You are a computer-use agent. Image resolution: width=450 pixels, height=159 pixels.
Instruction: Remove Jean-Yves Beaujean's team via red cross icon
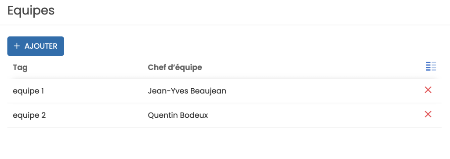[x=428, y=90]
